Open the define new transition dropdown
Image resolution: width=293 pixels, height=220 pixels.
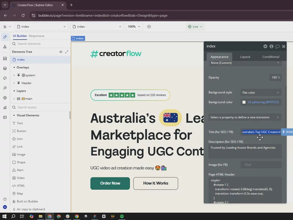coord(245,117)
